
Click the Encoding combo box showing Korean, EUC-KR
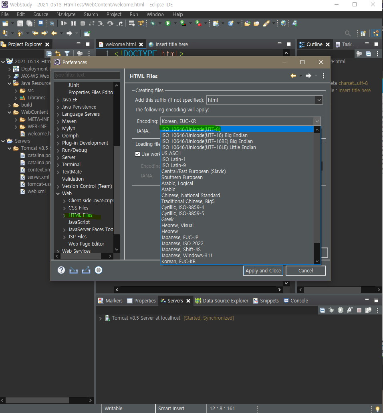click(x=240, y=121)
